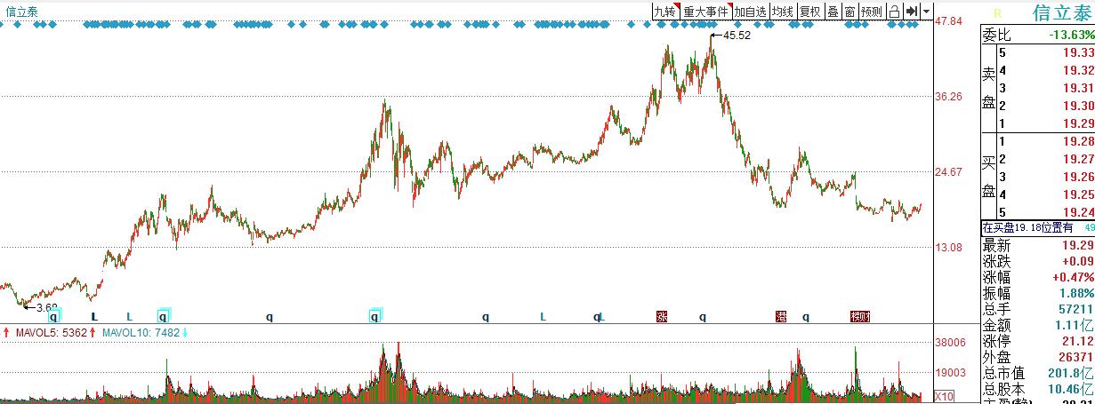Open the 预测 forecast tool
Screen dimensions: 1095x404
872,12
